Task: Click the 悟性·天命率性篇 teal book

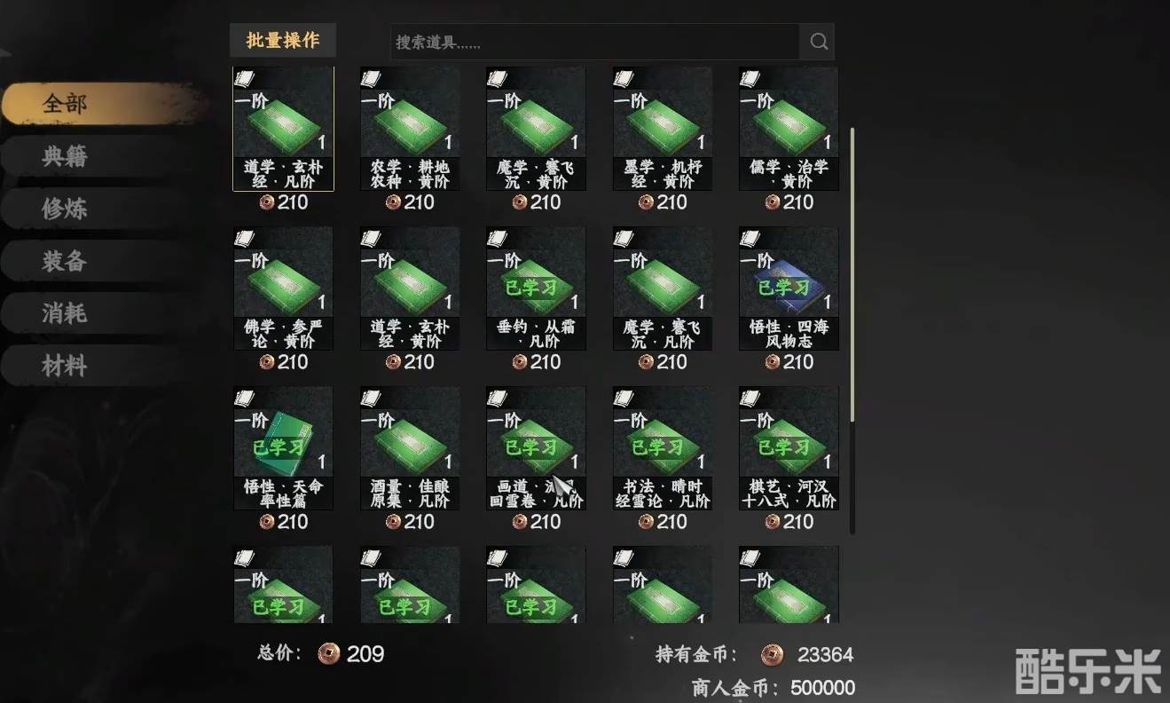Action: [x=284, y=448]
